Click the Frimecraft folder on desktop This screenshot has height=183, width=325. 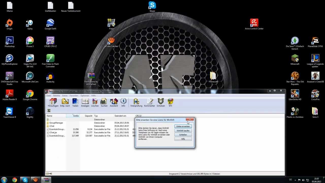pos(213,77)
